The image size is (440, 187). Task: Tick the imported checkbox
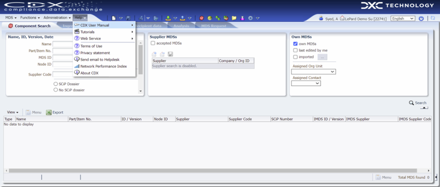295,57
